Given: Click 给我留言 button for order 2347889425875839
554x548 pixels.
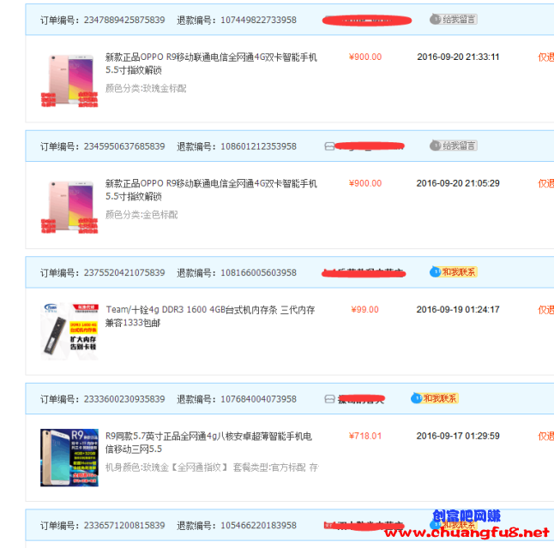Looking at the screenshot, I should [x=454, y=20].
